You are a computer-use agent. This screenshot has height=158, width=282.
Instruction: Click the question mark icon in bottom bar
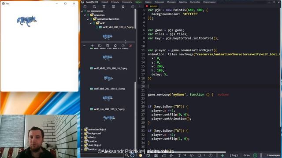[x=211, y=155]
